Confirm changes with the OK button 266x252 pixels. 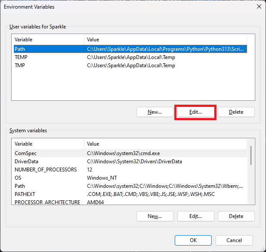(x=193, y=240)
